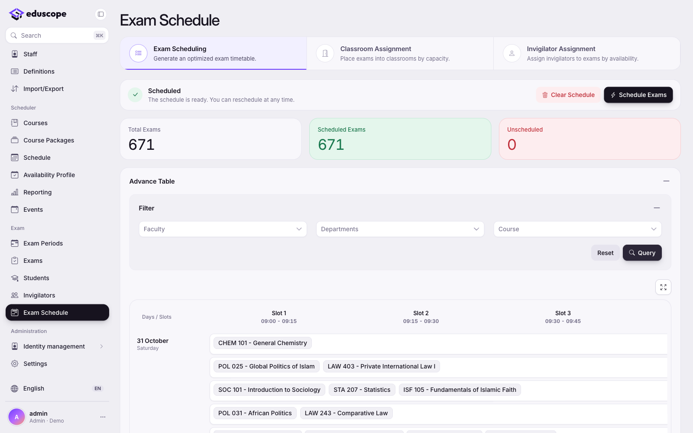693x433 pixels.
Task: Reset the filters
Action: pos(605,253)
